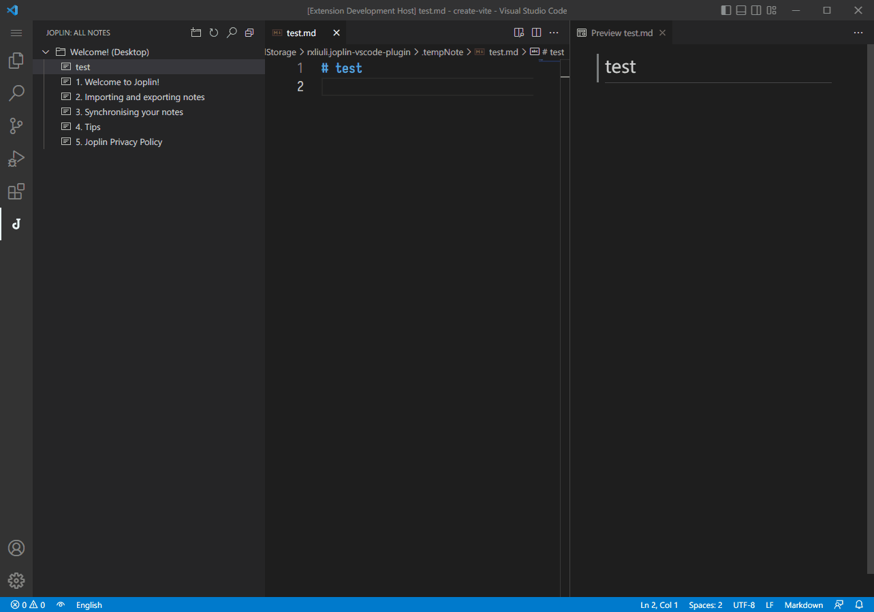Click the 'English' status bar item
Viewport: 874px width, 612px height.
(89, 605)
